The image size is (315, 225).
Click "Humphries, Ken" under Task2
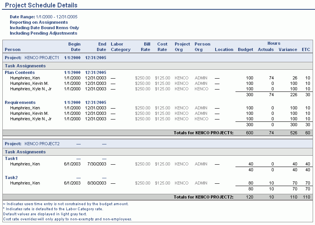[25, 183]
